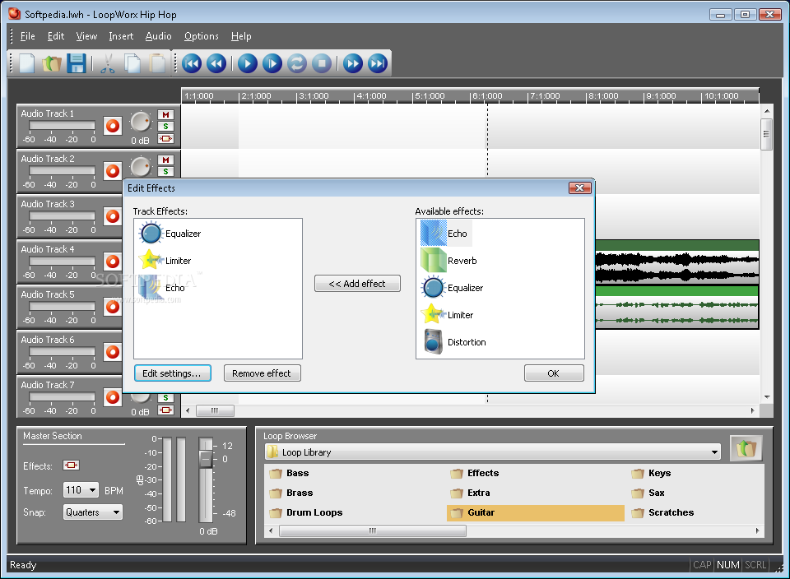Click the loop browser folder-up icon
The image size is (790, 579).
tap(746, 448)
